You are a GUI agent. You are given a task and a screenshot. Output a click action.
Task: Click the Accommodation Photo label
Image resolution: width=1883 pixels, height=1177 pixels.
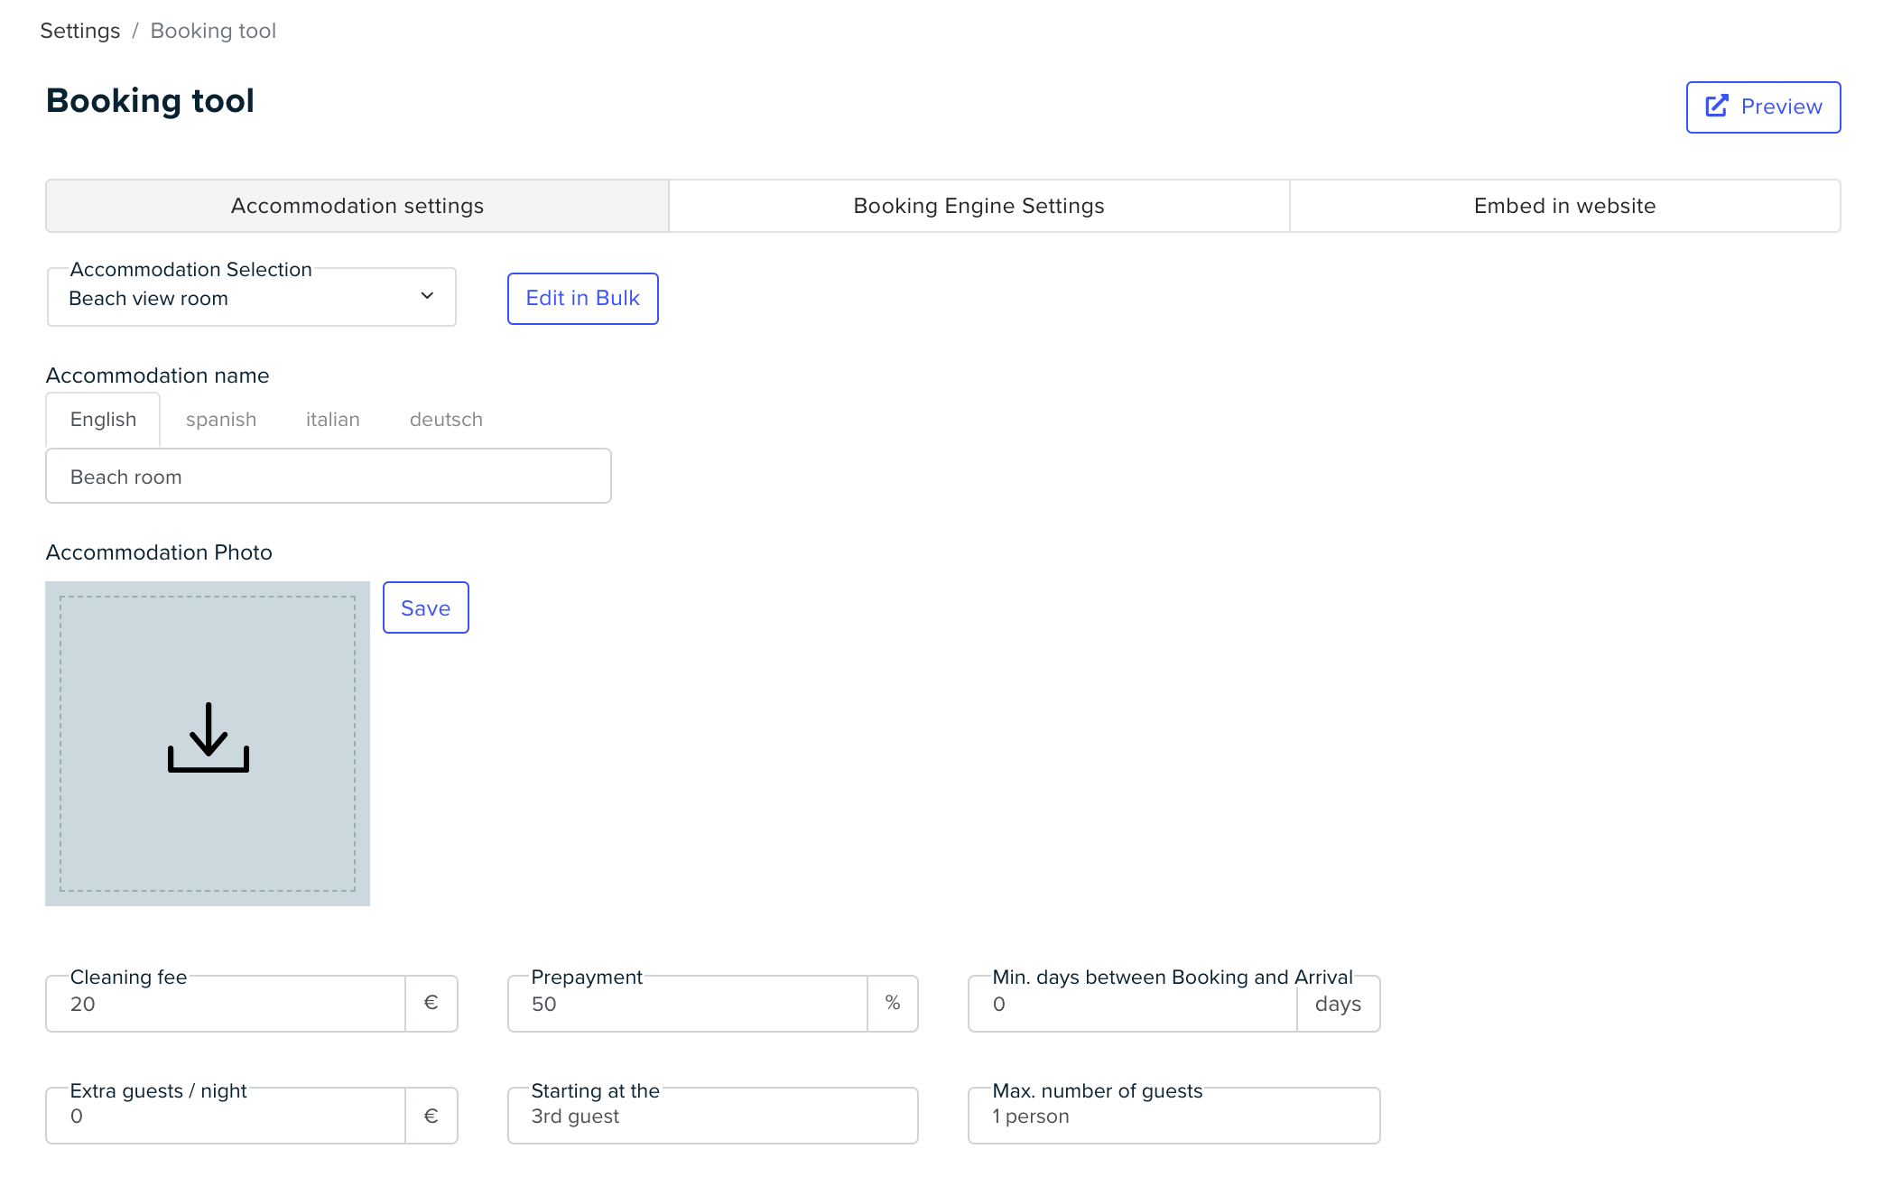(159, 552)
